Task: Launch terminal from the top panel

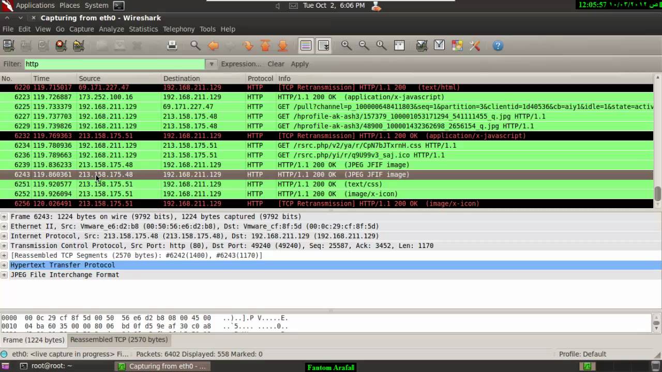Action: coord(118,6)
